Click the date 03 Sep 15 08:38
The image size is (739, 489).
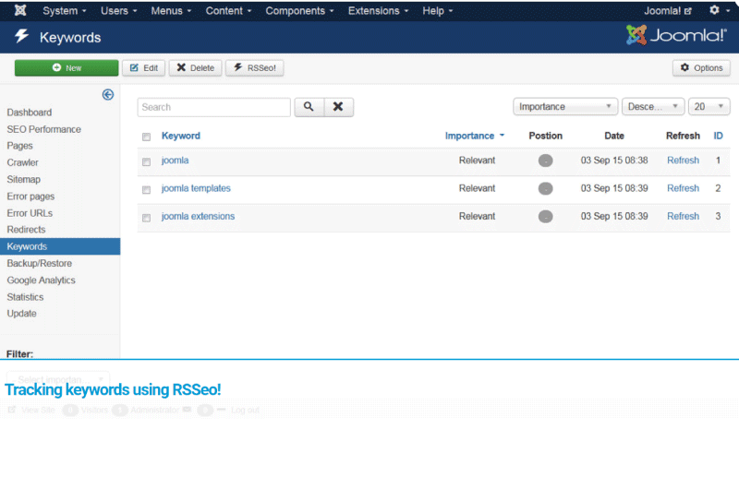(614, 161)
